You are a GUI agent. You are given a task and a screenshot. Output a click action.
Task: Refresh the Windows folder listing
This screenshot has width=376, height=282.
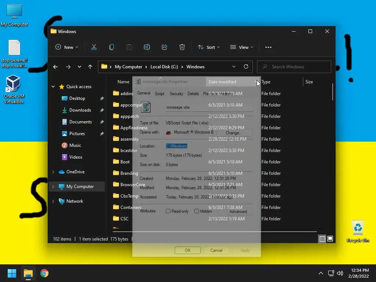point(246,67)
